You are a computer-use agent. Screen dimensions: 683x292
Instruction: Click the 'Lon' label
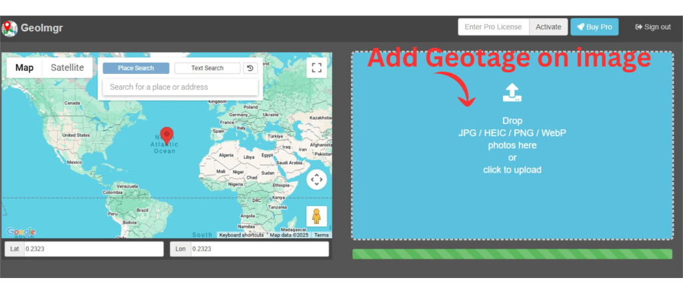[x=180, y=249]
